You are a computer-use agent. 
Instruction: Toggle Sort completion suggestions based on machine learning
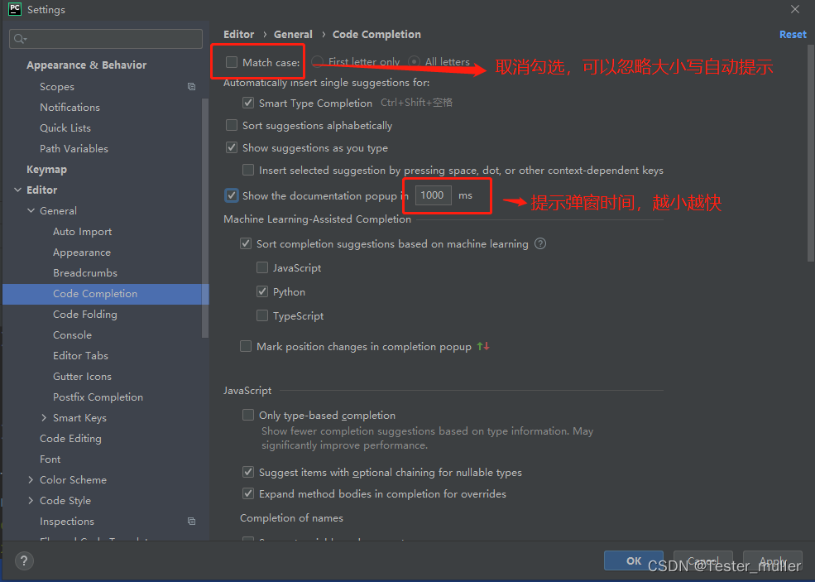click(246, 243)
